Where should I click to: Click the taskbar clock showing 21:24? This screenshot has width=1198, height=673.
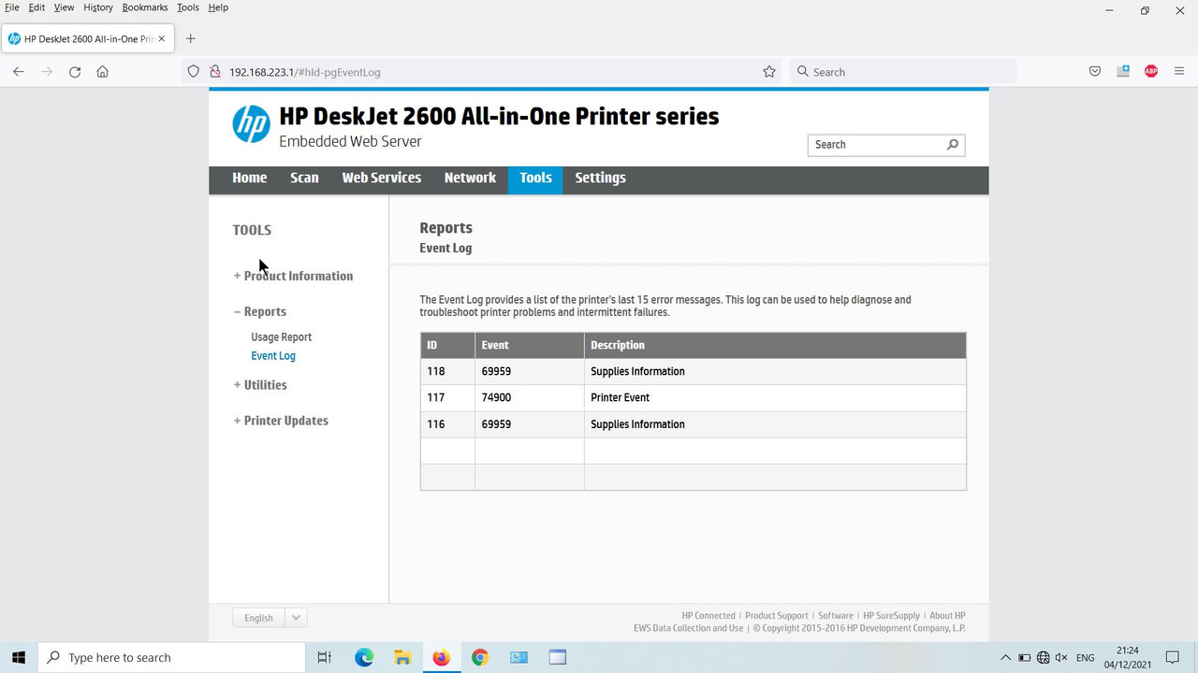coord(1128,657)
